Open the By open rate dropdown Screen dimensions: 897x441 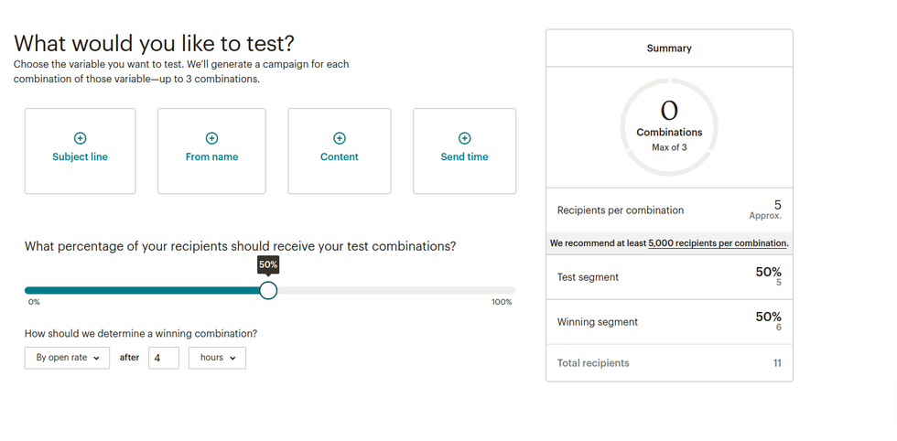pyautogui.click(x=67, y=358)
